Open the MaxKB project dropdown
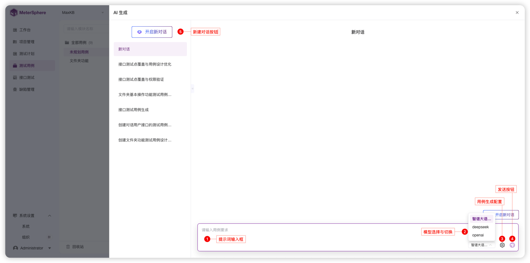Screen dimensions: 530x263 point(102,12)
